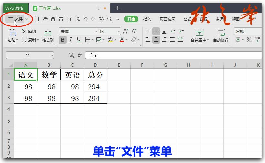Decrease font size with A- icon
The height and width of the screenshot is (163, 265).
coord(134,31)
